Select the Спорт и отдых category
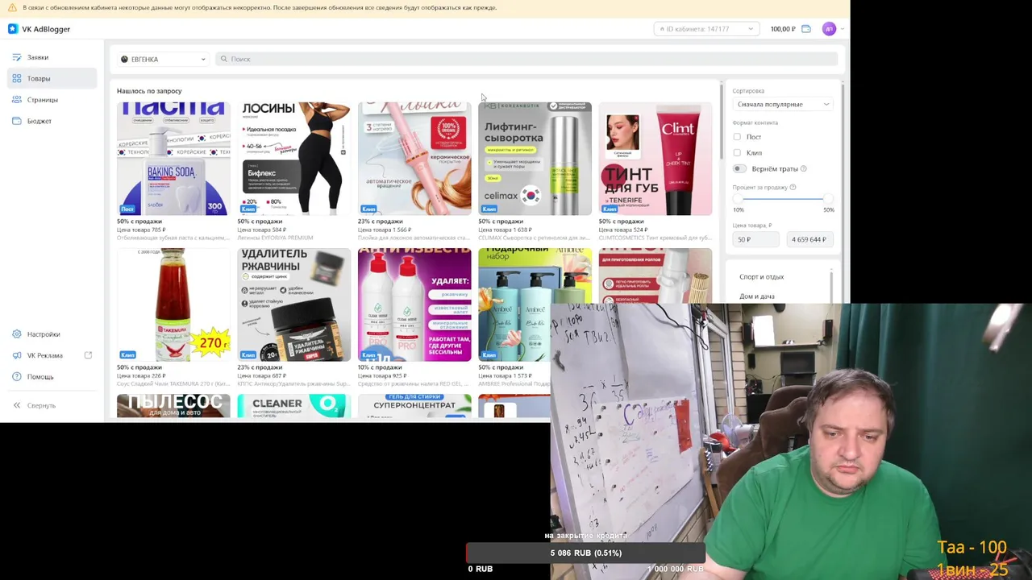The width and height of the screenshot is (1032, 580). 761,277
